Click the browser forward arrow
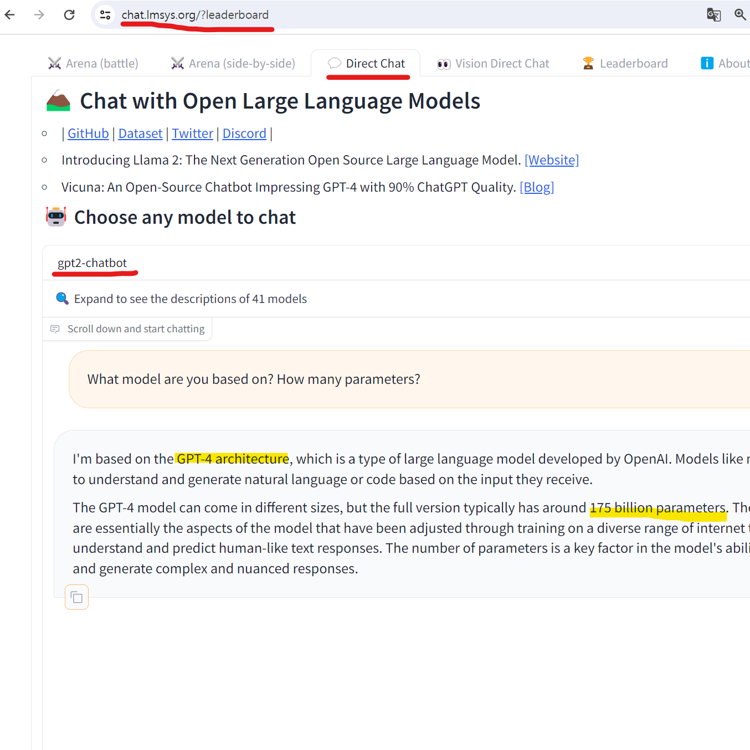 pyautogui.click(x=39, y=14)
